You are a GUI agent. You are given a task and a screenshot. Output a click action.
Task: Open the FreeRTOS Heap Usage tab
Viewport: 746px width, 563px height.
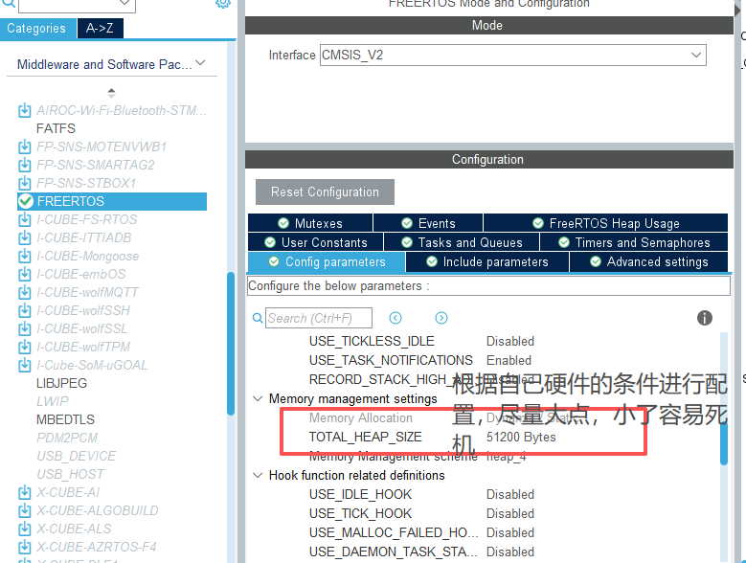(605, 223)
